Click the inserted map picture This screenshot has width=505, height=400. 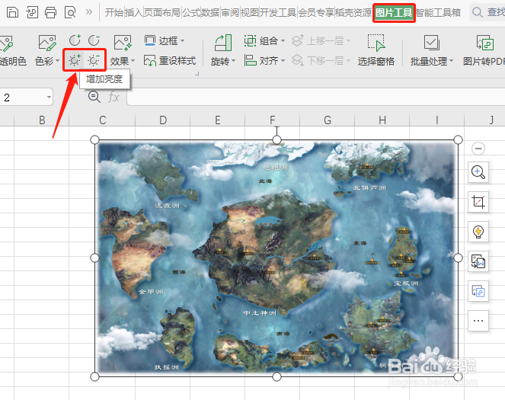click(x=276, y=258)
